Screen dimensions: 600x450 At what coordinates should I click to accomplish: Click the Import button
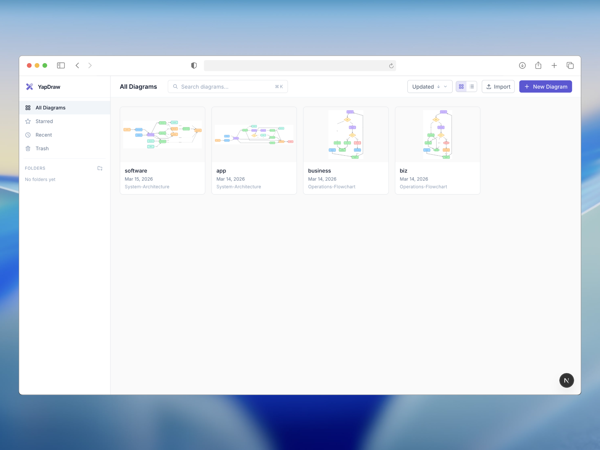[x=498, y=87]
